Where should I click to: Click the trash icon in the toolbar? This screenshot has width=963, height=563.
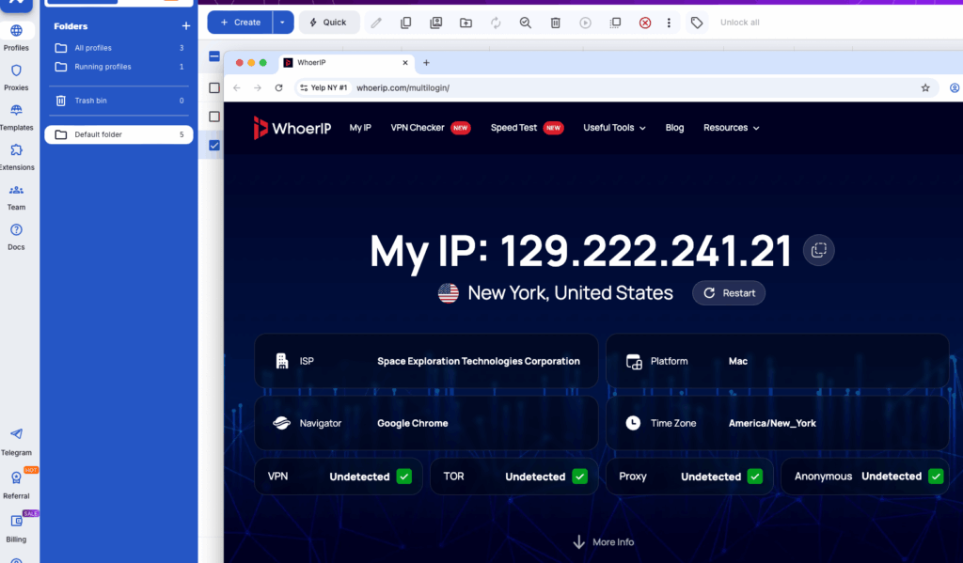click(x=556, y=22)
